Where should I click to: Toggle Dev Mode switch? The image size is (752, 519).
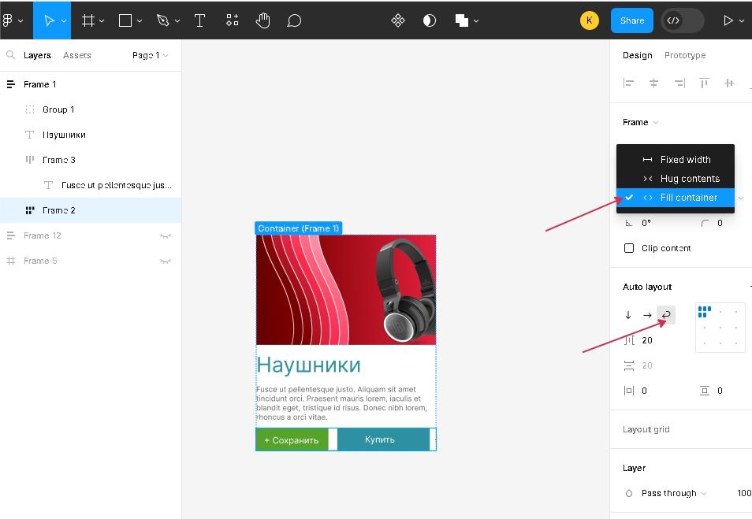coord(682,20)
